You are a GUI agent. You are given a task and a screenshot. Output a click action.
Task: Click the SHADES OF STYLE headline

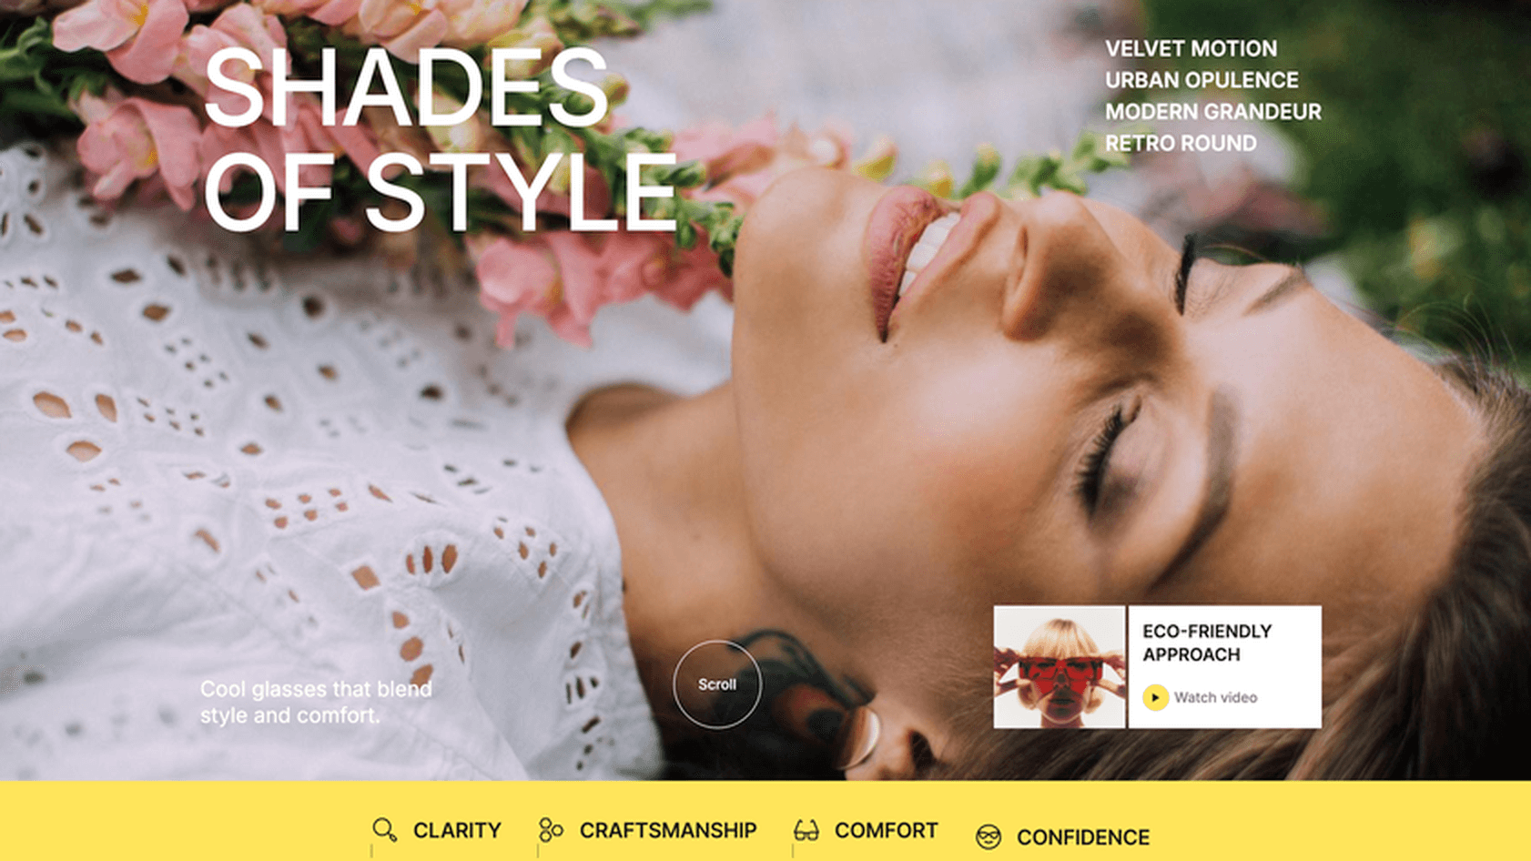(x=440, y=139)
